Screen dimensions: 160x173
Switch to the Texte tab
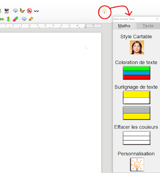(148, 26)
